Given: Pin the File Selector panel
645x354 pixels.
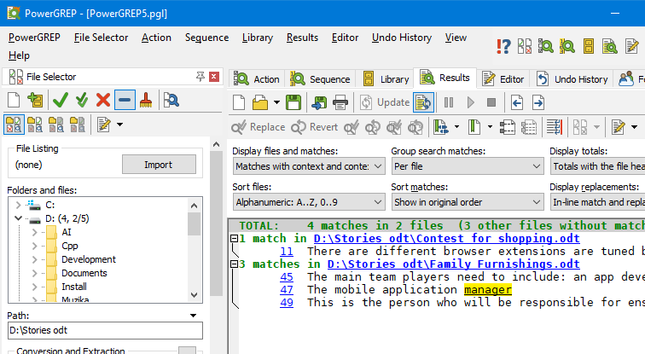Looking at the screenshot, I should point(200,77).
